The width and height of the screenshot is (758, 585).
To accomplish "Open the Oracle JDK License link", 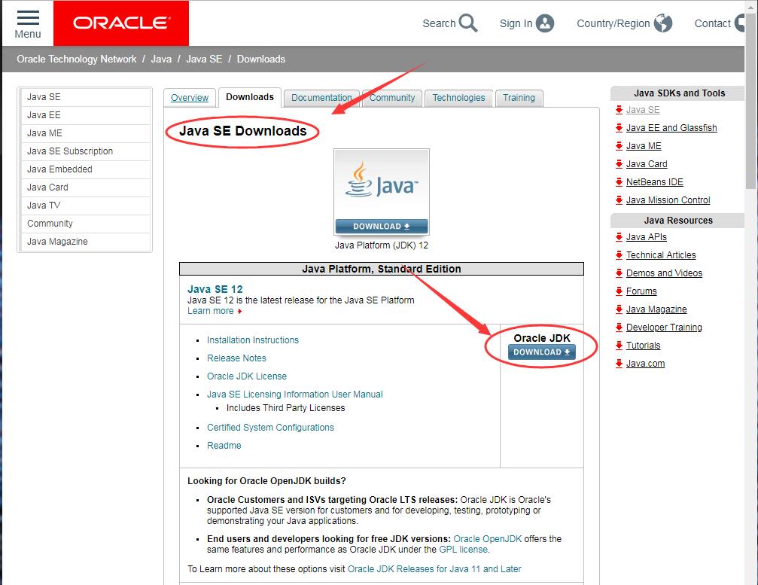I will click(247, 376).
